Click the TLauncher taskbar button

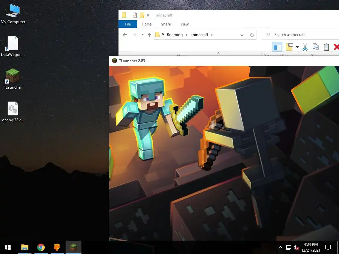coord(73,247)
